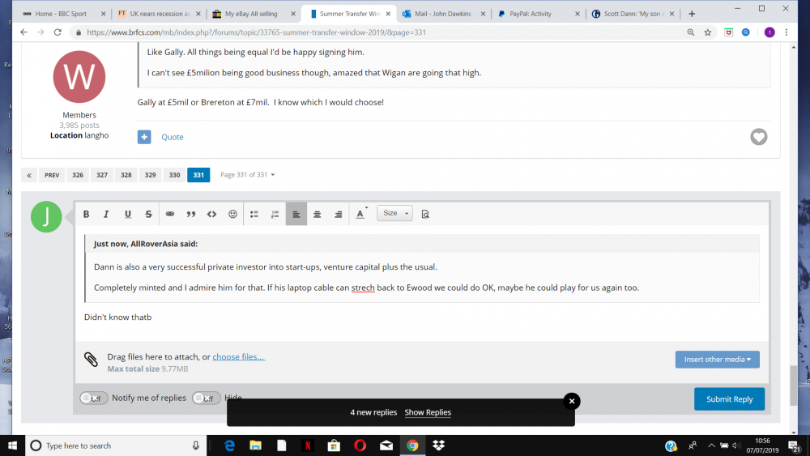Viewport: 810px width, 456px height.
Task: Open the emoji picker in the editor
Action: click(x=233, y=214)
